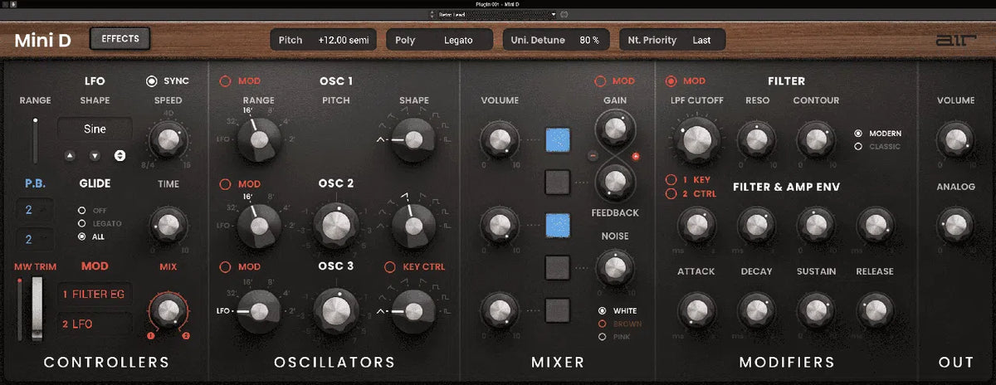The width and height of the screenshot is (996, 385).
Task: Click the LFO shape next arrow
Action: [x=95, y=155]
